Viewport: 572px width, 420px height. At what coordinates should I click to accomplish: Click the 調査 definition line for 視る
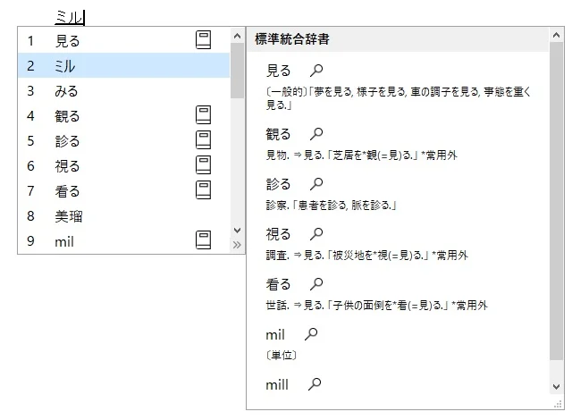click(x=367, y=256)
